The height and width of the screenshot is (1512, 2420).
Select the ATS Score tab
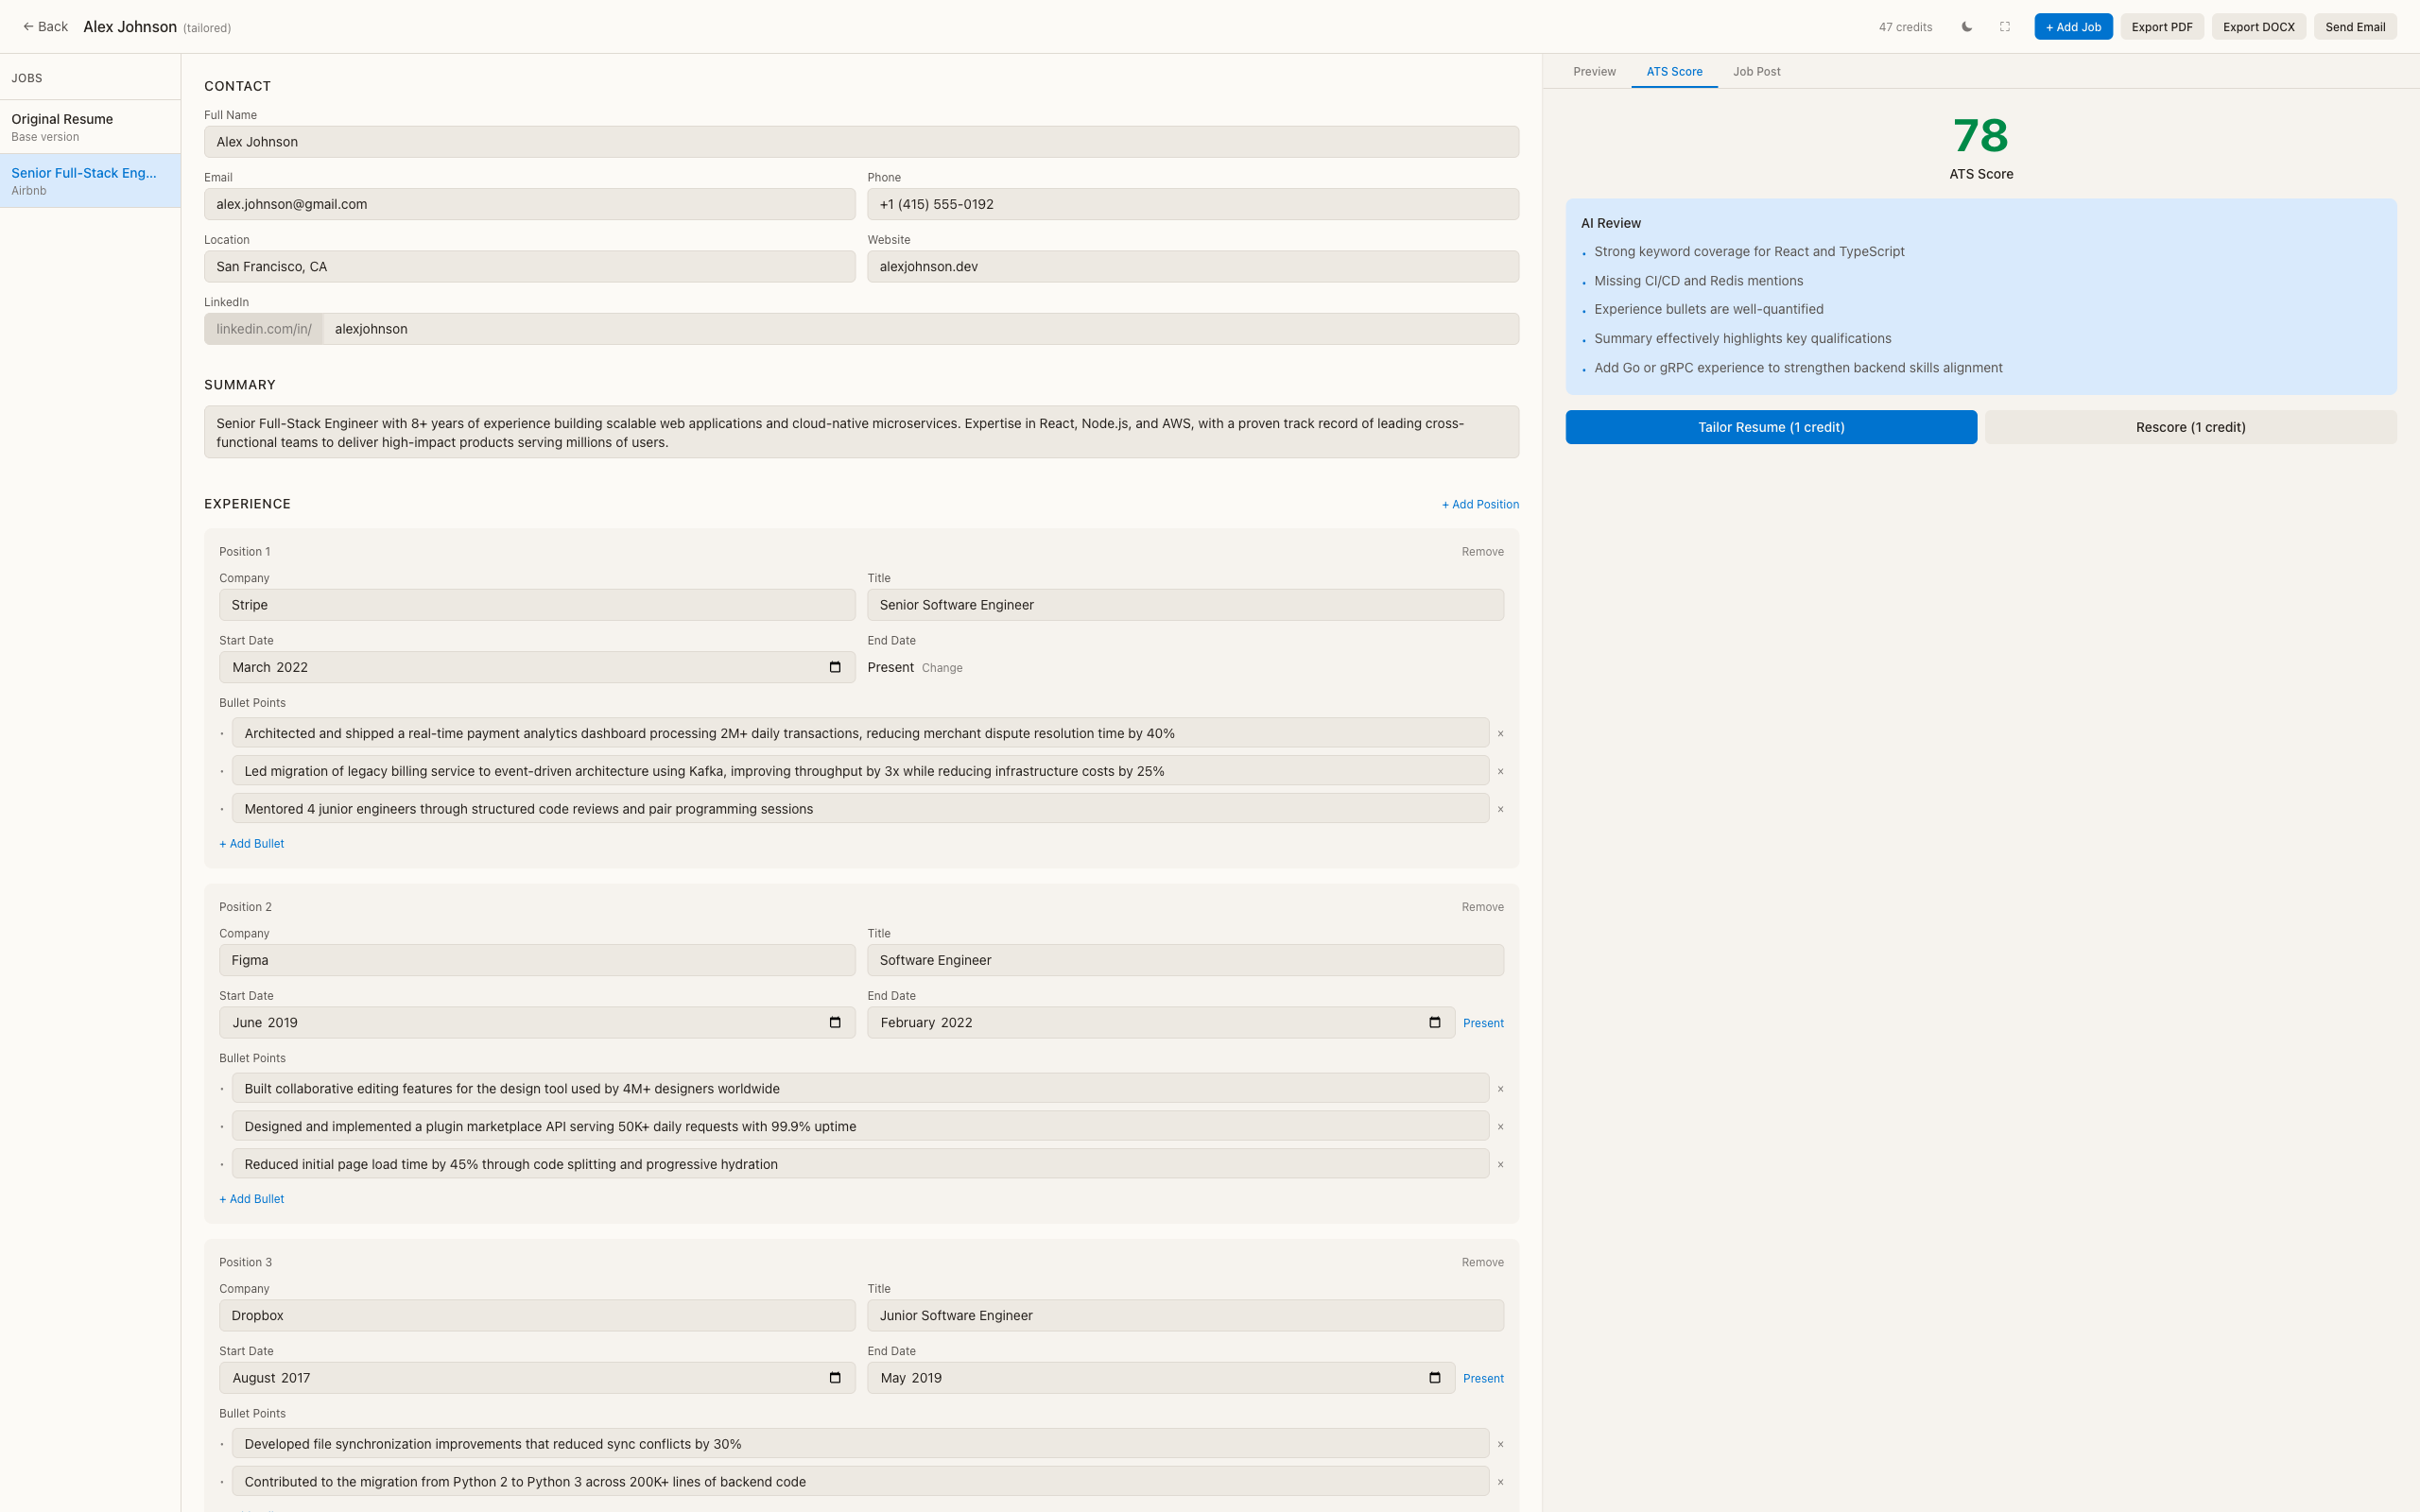pyautogui.click(x=1674, y=72)
